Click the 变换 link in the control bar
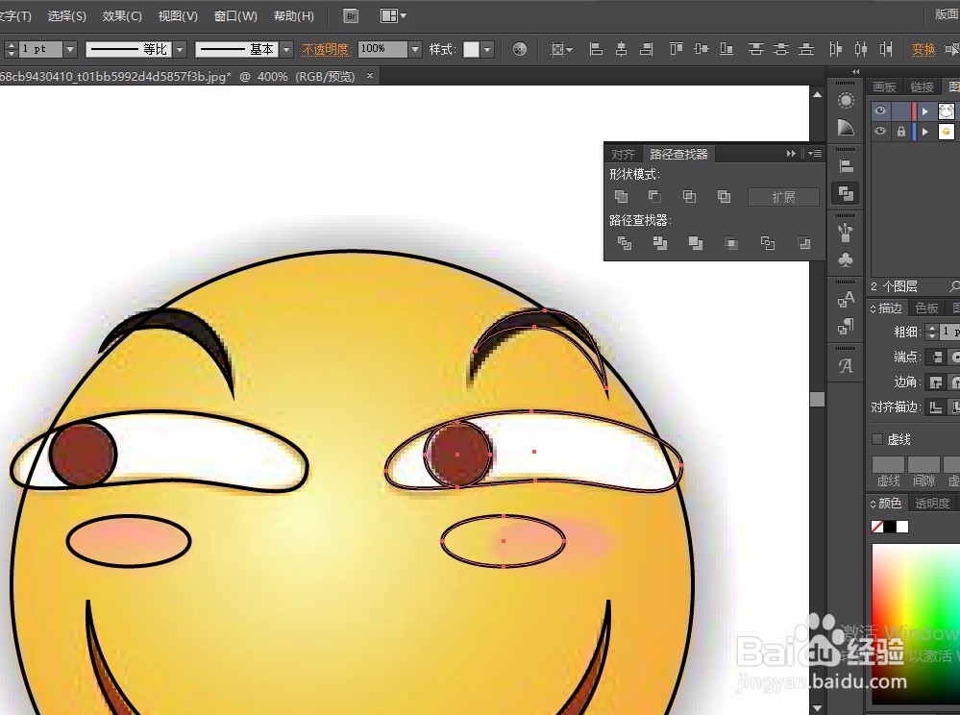 (x=923, y=49)
